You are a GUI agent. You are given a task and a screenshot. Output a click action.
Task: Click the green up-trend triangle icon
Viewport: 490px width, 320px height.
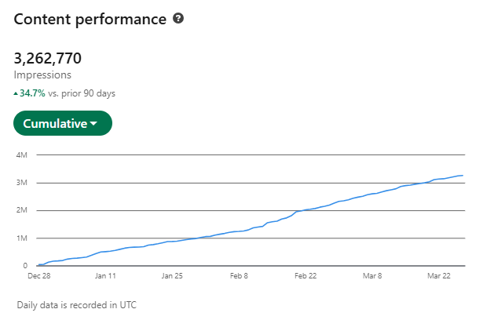(x=16, y=93)
